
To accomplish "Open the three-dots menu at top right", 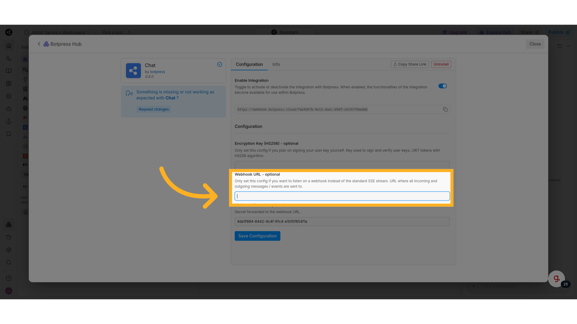I will [x=568, y=46].
